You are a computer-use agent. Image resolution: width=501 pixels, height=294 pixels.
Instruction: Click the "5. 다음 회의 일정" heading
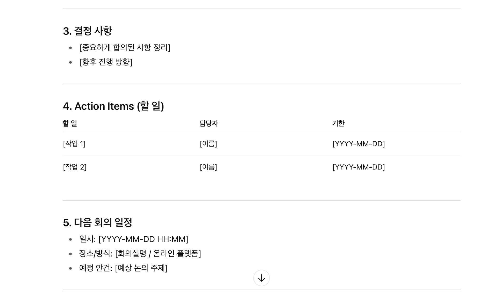coord(97,223)
